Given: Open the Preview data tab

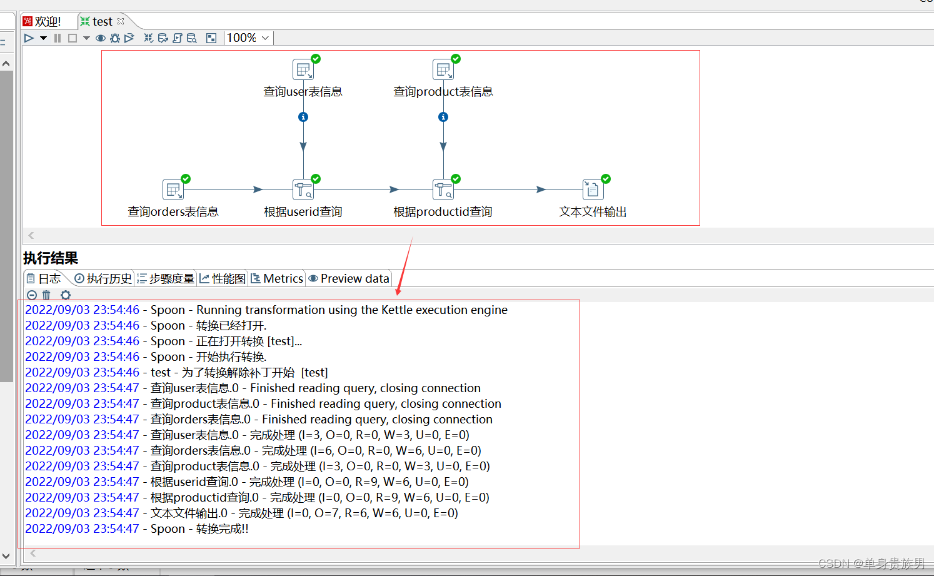Looking at the screenshot, I should [x=349, y=278].
